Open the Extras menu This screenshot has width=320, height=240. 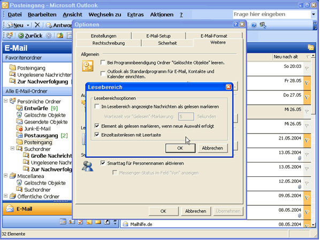135,14
